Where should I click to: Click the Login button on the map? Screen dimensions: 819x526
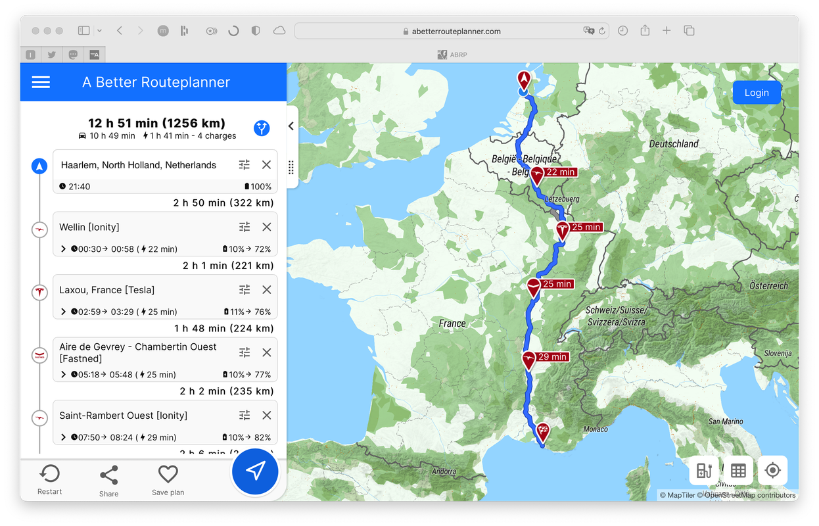click(757, 93)
